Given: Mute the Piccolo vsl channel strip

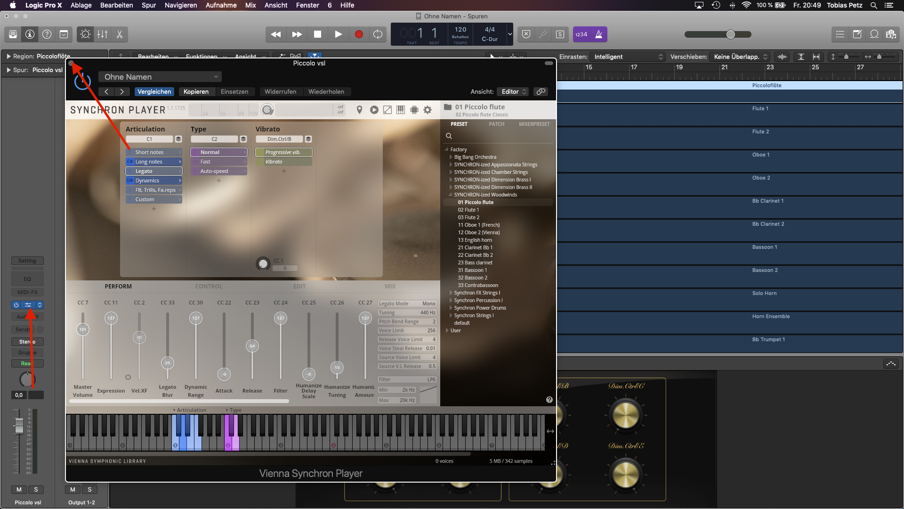Looking at the screenshot, I should tap(19, 490).
